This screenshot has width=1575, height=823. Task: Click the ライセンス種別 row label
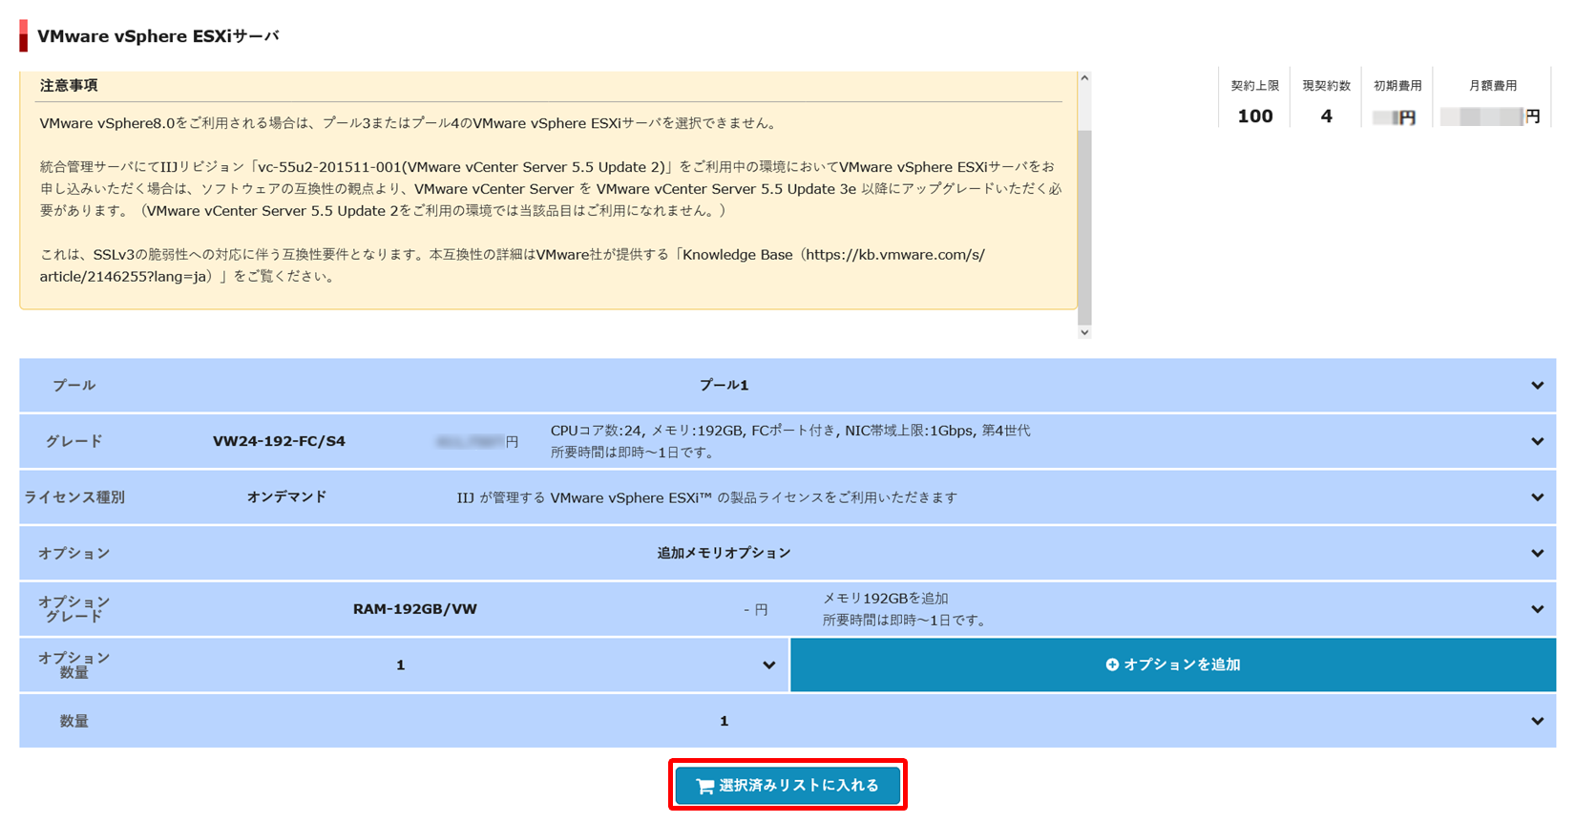pos(74,497)
